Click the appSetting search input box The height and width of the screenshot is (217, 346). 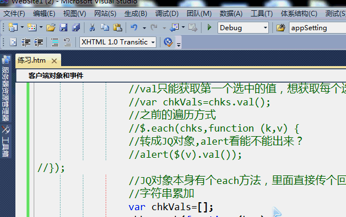[x=317, y=28]
